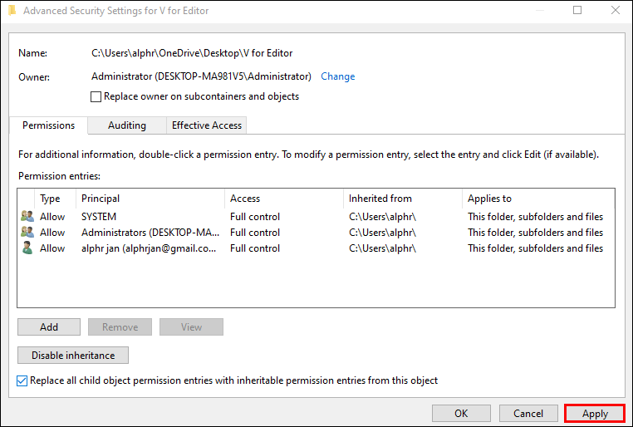Screen dimensions: 633x427
Task: Sort by the Principal column header
Action: click(150, 199)
